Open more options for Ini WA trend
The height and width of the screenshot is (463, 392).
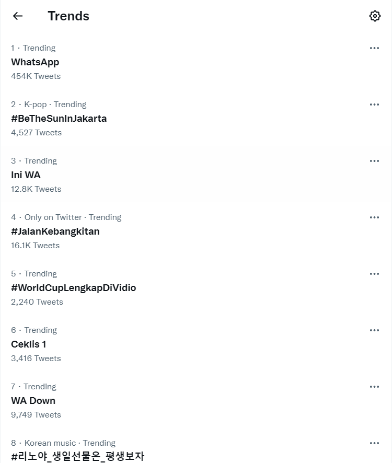374,161
